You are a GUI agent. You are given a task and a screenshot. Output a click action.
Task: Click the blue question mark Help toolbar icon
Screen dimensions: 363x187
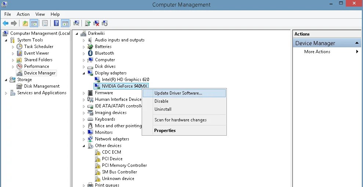56,23
